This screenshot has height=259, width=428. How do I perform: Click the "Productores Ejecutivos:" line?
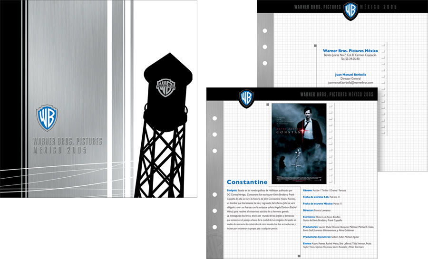pos(331,237)
